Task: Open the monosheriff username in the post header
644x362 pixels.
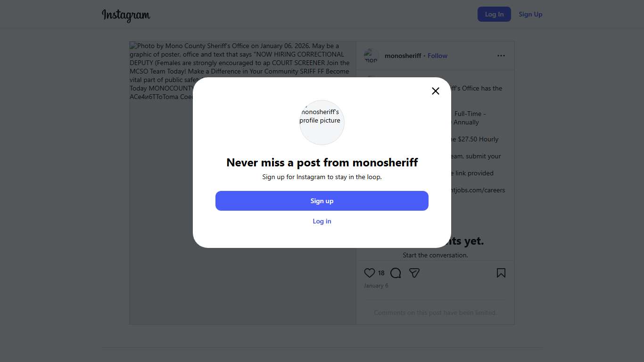Action: (403, 56)
